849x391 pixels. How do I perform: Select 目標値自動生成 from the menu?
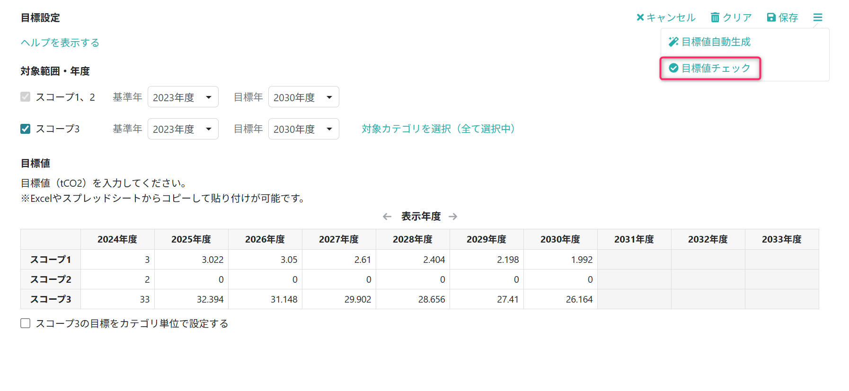click(716, 42)
